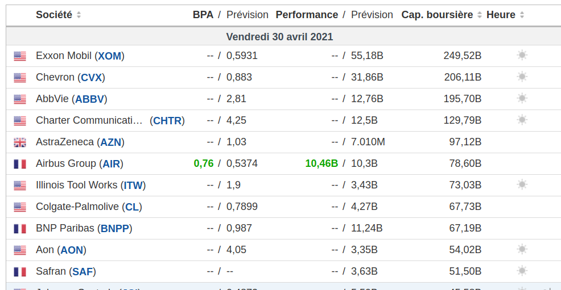Open the CHTR ticker link
561x290 pixels.
167,120
